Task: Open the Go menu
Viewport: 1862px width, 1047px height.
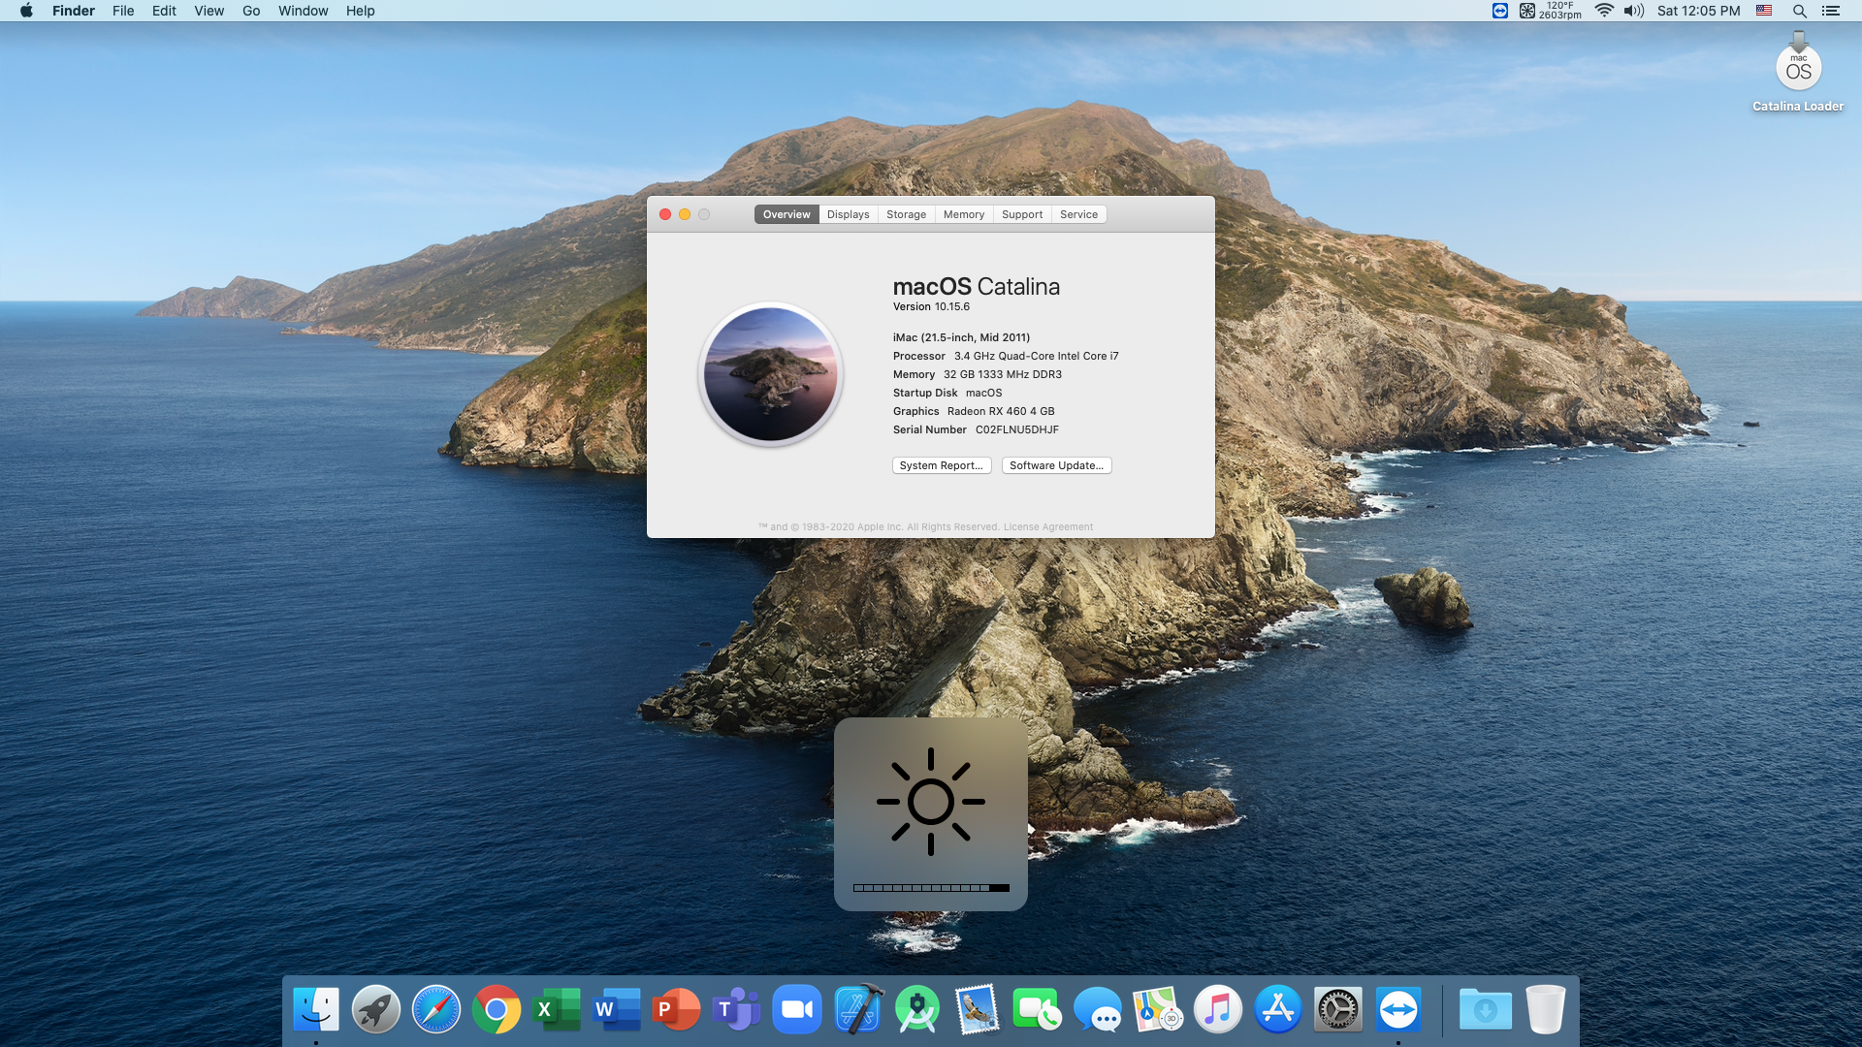Action: click(x=251, y=11)
